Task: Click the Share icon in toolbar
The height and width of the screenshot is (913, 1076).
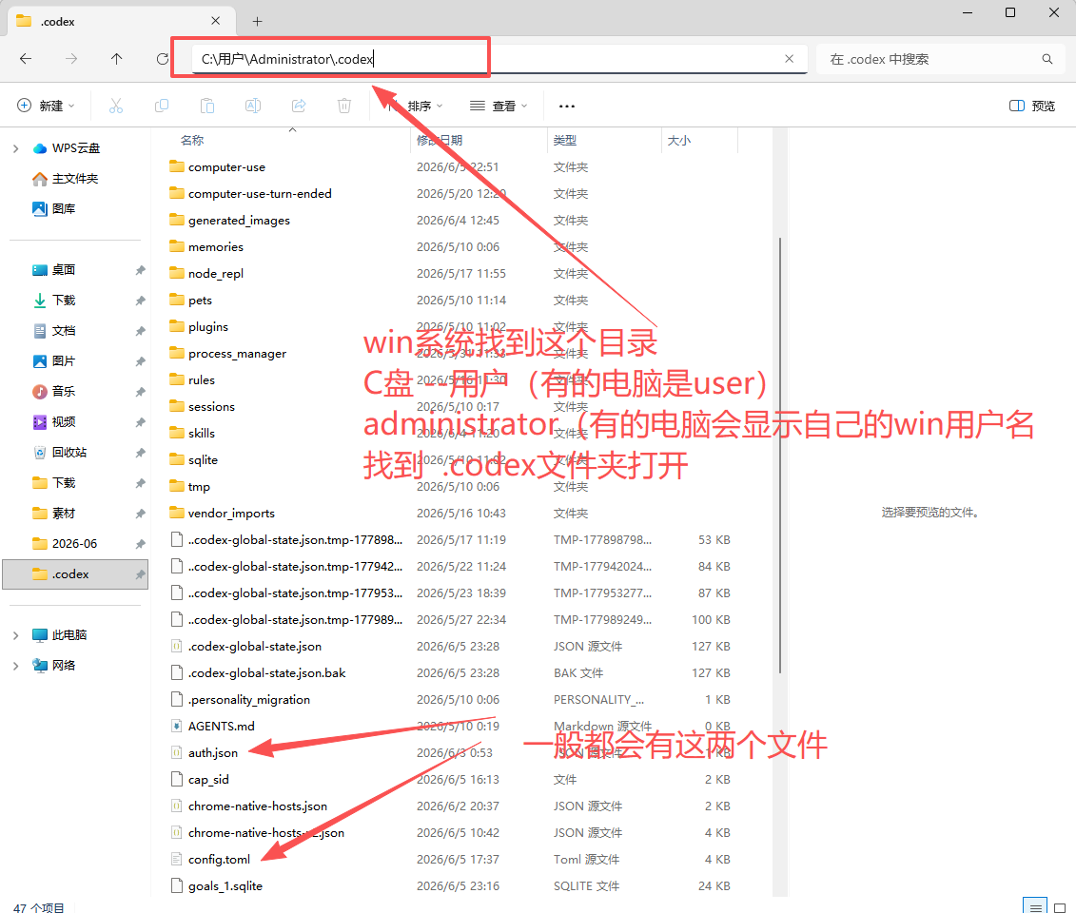Action: [299, 106]
